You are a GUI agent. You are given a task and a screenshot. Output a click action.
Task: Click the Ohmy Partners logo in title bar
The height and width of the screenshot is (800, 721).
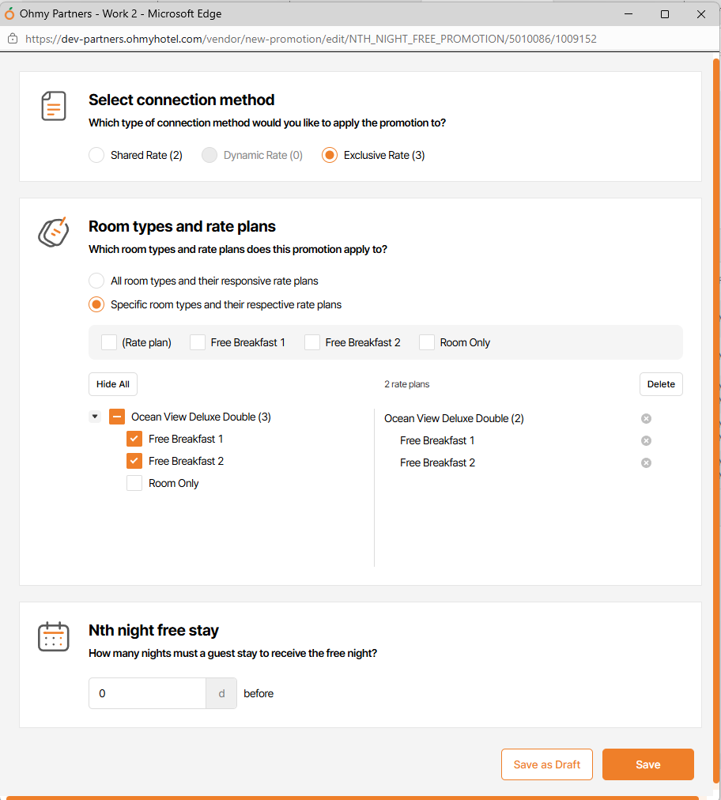click(x=9, y=14)
